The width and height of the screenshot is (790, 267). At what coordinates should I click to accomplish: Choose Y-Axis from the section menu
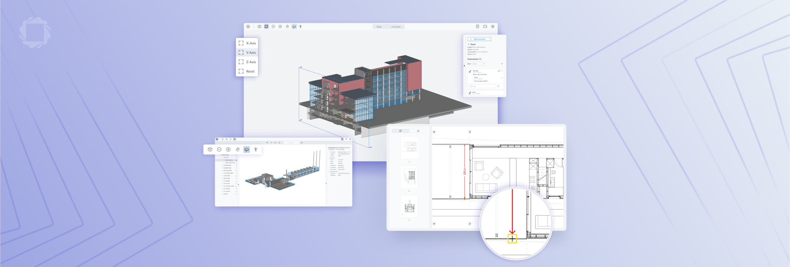[x=247, y=52]
